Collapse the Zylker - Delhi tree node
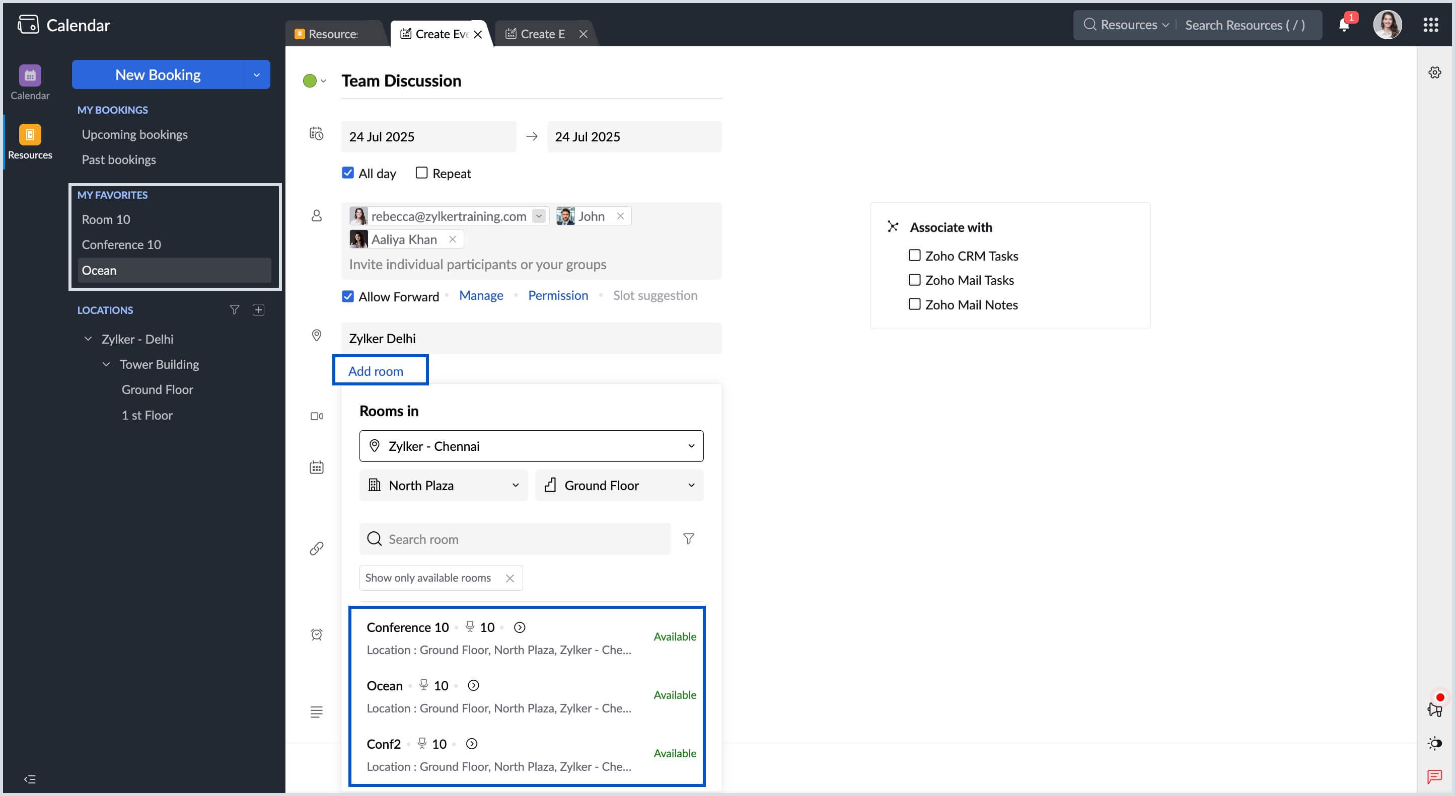Screen dimensions: 1455x796 click(x=88, y=339)
